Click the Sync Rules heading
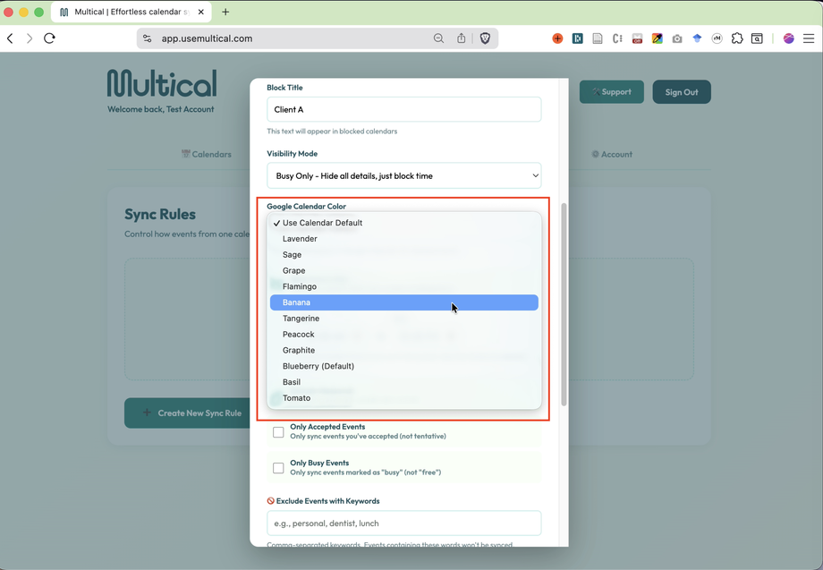This screenshot has width=823, height=570. [160, 214]
